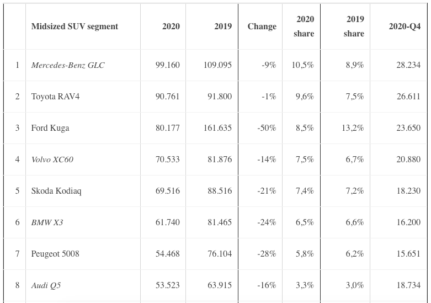431x303 pixels.
Task: Open the Peugeot 5008 entry
Action: (x=55, y=254)
